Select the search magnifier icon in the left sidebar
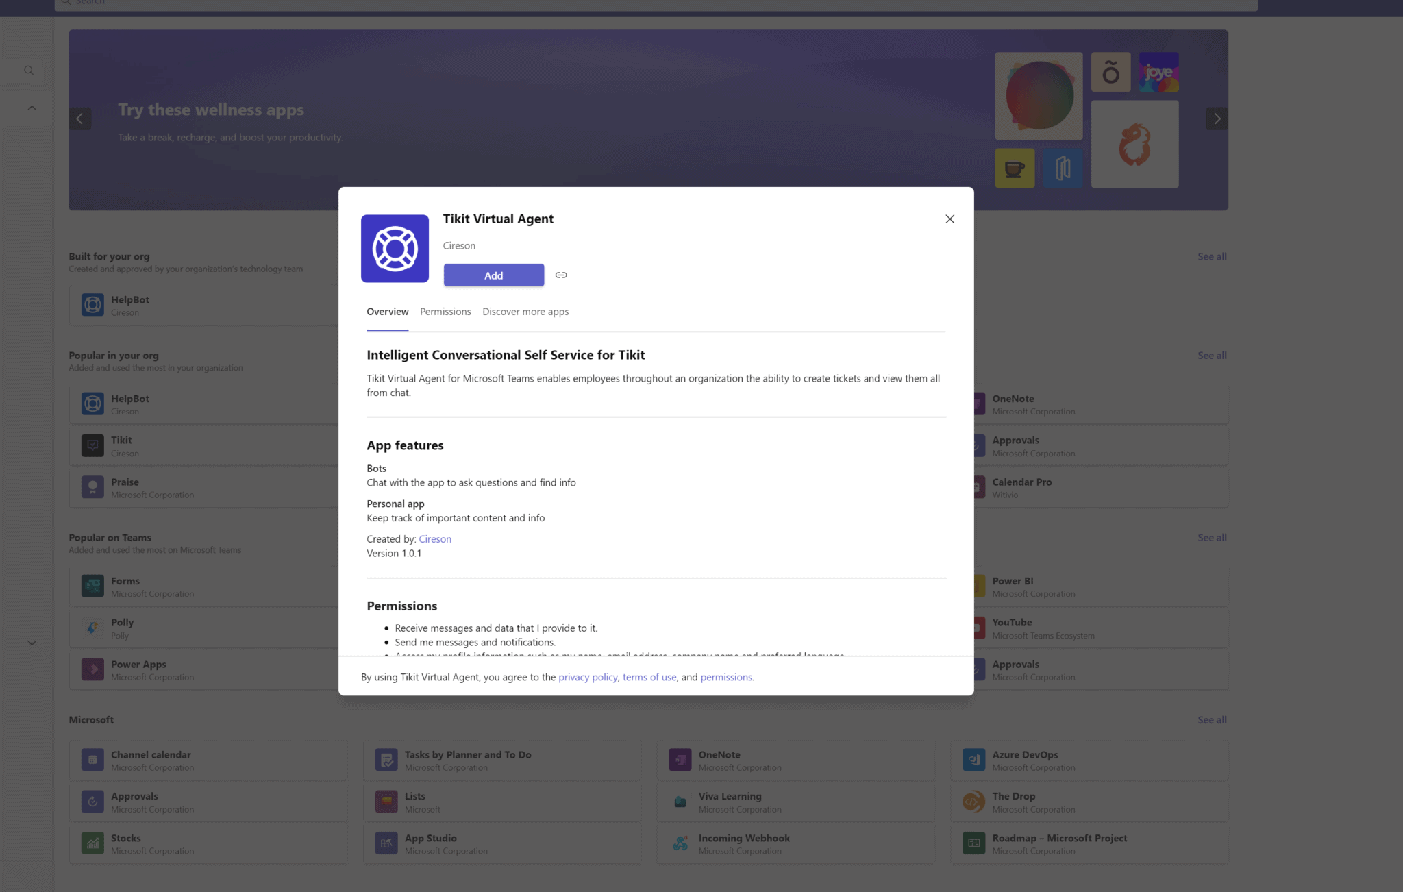Image resolution: width=1403 pixels, height=892 pixels. coord(29,70)
